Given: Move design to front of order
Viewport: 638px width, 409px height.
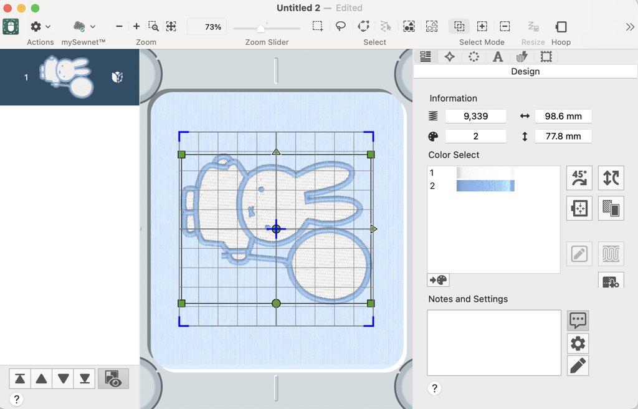Looking at the screenshot, I should point(20,379).
